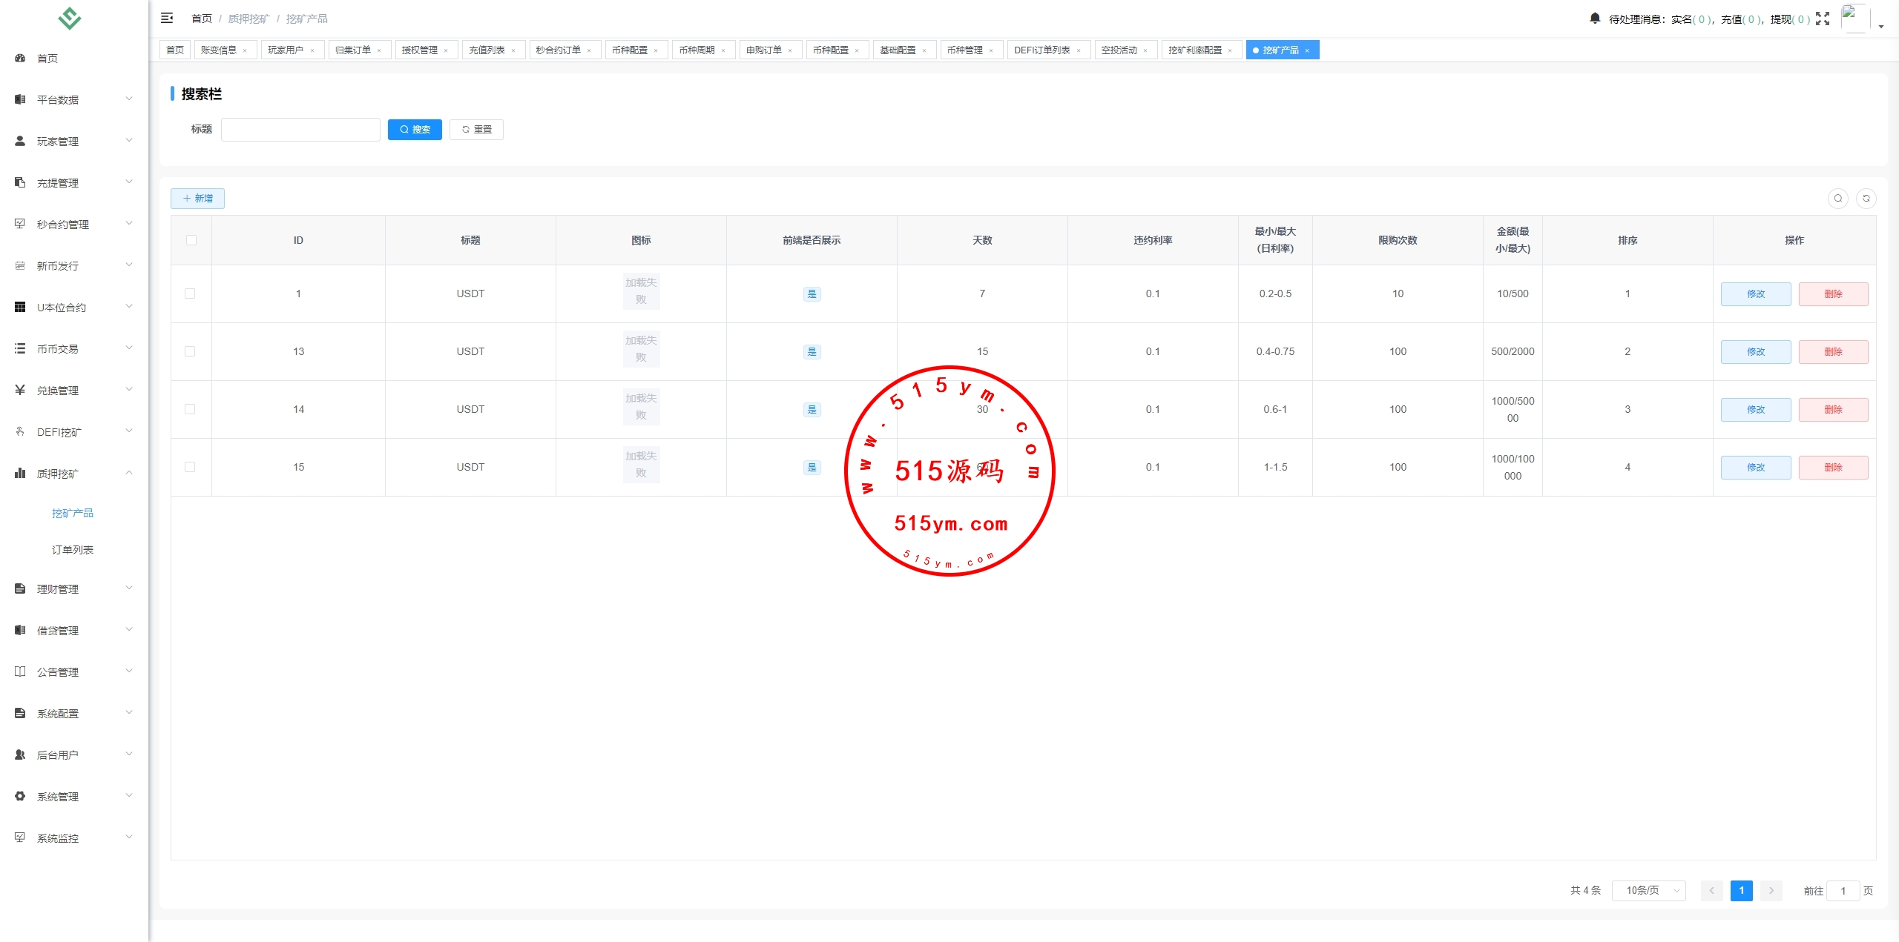Open the 订单列表 submenu item
The width and height of the screenshot is (1899, 942).
(73, 549)
